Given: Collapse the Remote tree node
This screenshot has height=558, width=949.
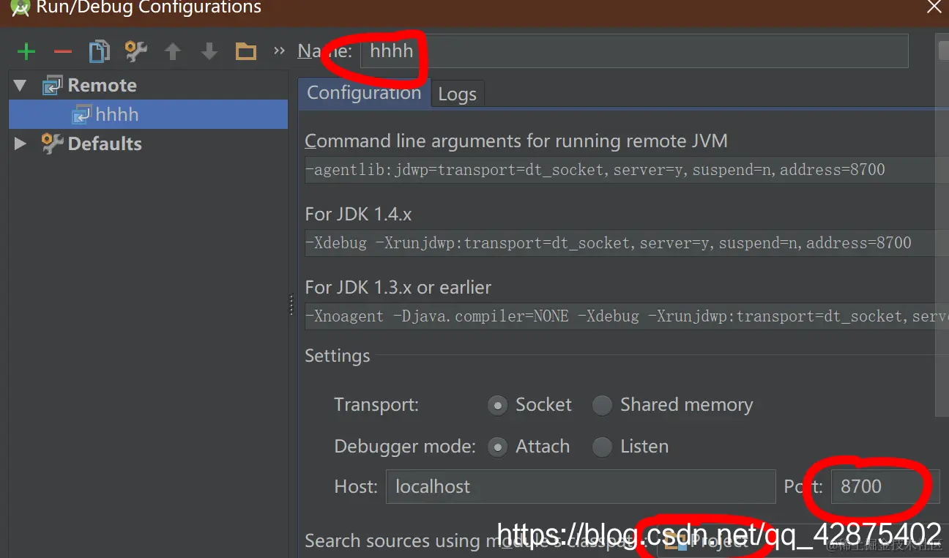Looking at the screenshot, I should [21, 86].
